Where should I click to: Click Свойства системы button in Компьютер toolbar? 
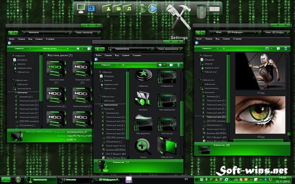coord(50,49)
